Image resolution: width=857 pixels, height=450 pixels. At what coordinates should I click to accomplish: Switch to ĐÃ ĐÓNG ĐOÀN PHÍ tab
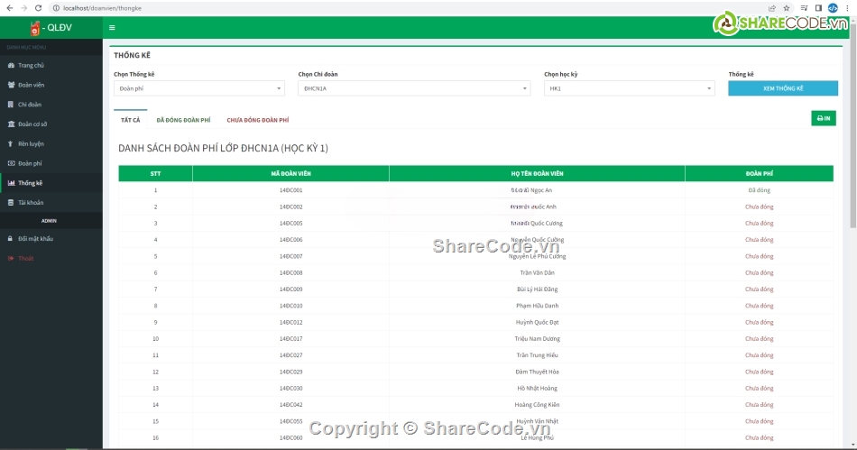click(x=184, y=120)
